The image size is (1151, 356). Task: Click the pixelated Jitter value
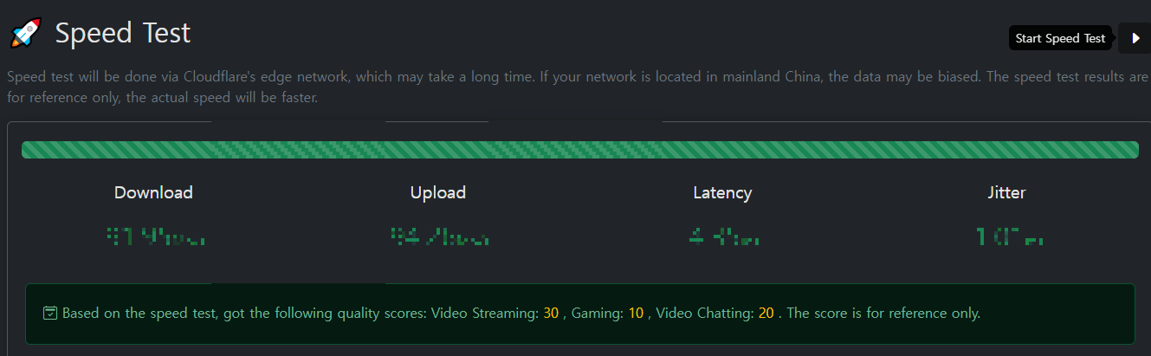coord(1009,236)
